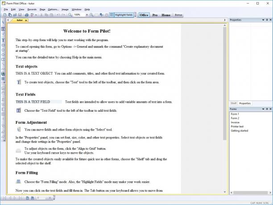
Task: Select the tutor document tab
Action: [x=20, y=20]
